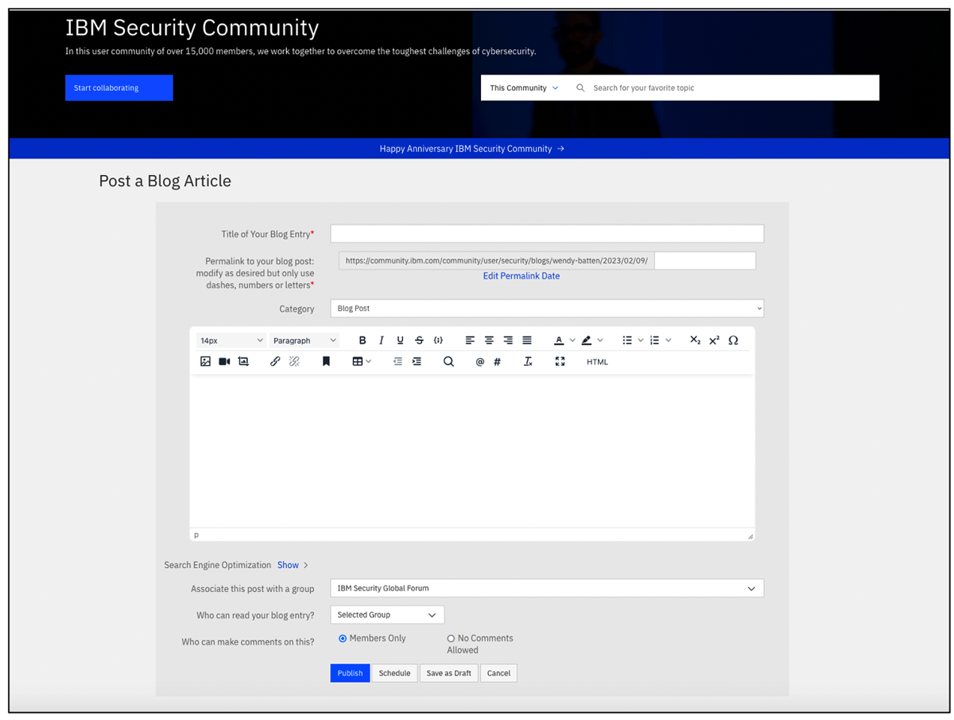The height and width of the screenshot is (720, 954).
Task: Apply subscript formatting
Action: pyautogui.click(x=695, y=341)
